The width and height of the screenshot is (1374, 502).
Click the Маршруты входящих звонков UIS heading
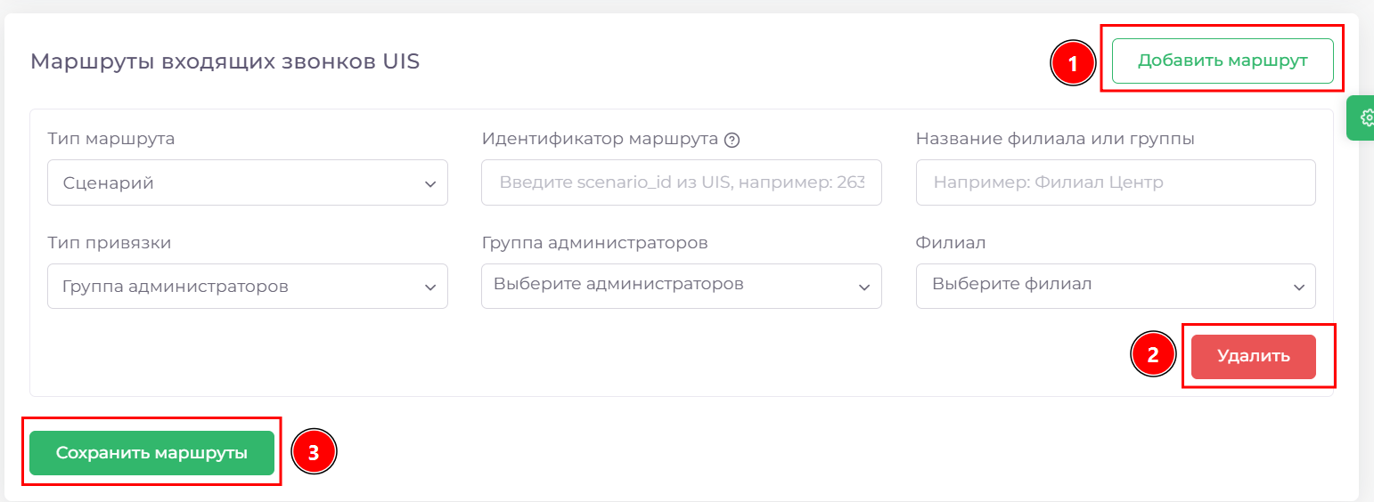click(x=225, y=61)
